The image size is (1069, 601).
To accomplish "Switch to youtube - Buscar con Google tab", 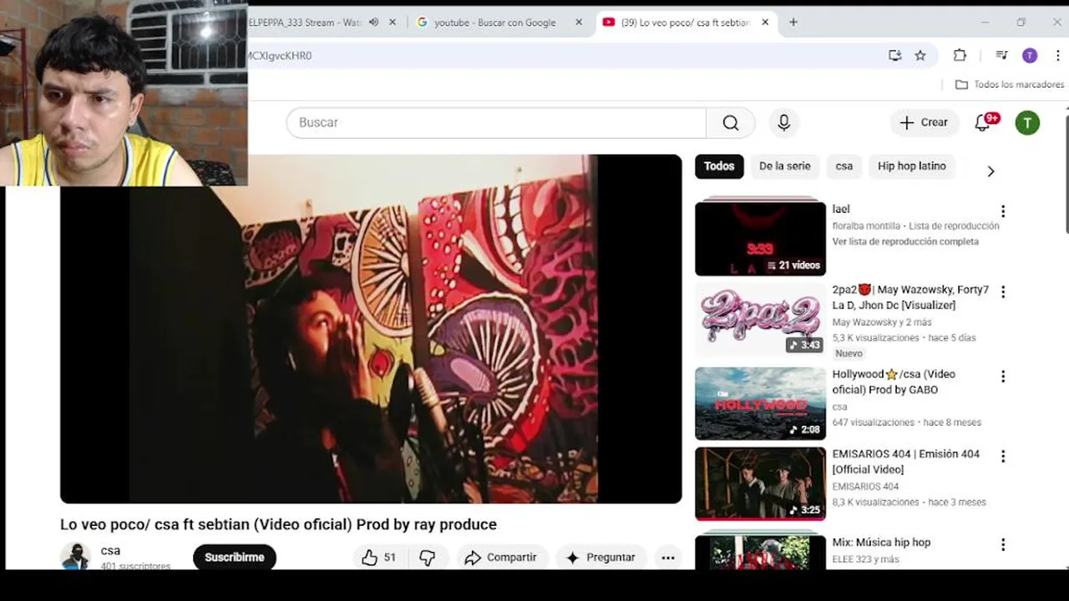I will pos(495,23).
